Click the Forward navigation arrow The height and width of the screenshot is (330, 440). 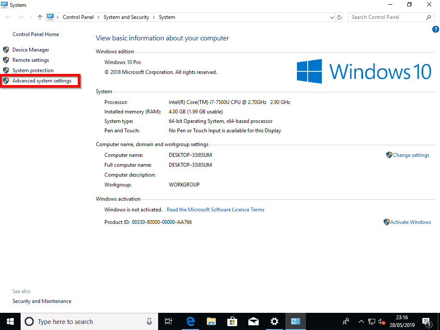(21, 17)
